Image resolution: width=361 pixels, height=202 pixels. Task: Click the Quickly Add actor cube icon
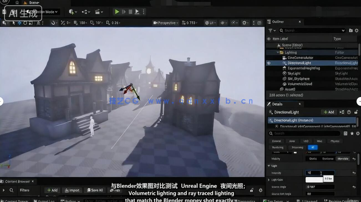pos(71,12)
